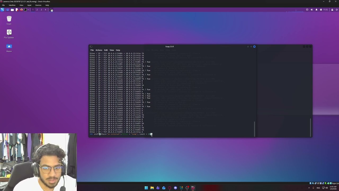Open the Windows clock showing 11:05 AM
This screenshot has width=339, height=191.
pyautogui.click(x=333, y=188)
